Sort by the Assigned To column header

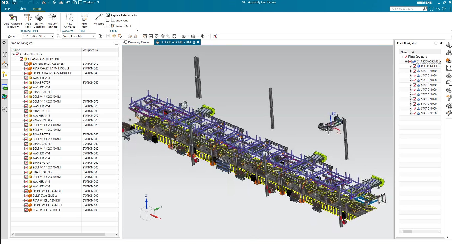[99, 50]
